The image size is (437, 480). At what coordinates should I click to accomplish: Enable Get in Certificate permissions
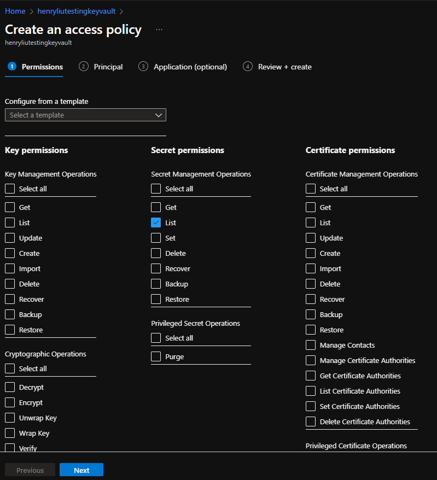click(x=311, y=207)
